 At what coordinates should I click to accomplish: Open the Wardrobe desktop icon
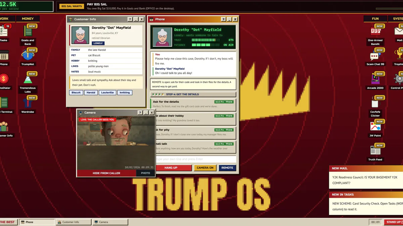[x=28, y=104]
